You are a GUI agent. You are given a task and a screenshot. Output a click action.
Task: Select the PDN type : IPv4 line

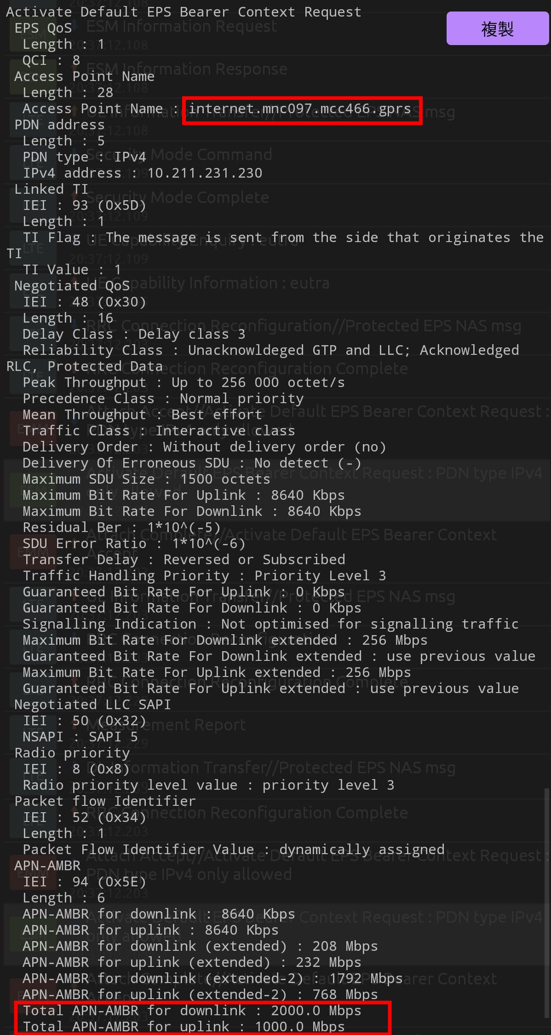click(84, 157)
